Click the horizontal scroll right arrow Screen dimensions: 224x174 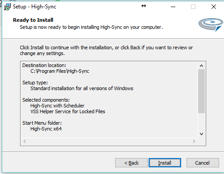194,142
